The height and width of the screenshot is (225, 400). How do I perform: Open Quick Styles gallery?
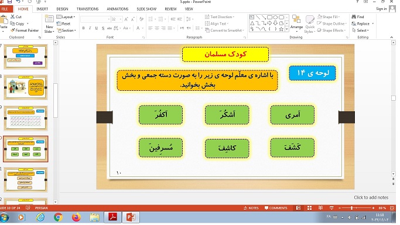[310, 25]
